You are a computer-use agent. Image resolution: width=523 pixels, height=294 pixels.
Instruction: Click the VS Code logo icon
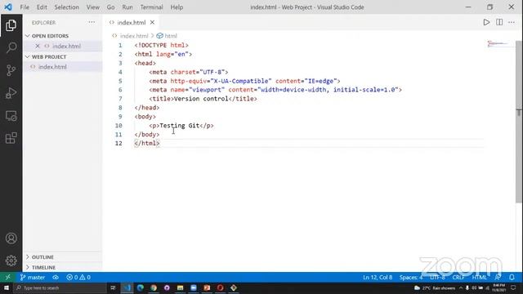click(8, 7)
